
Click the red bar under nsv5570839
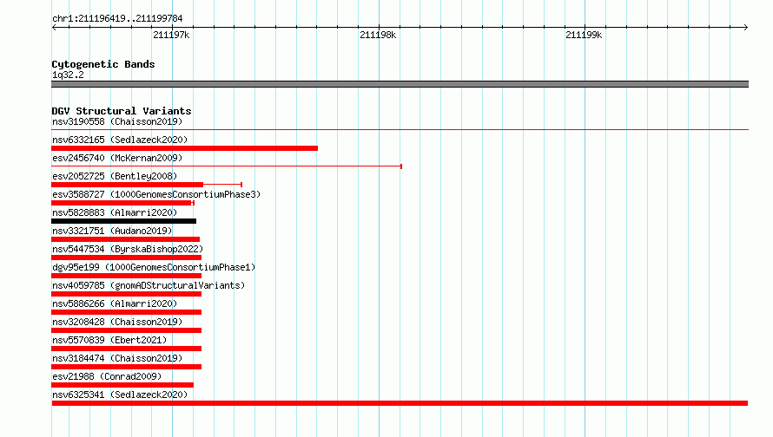click(x=126, y=349)
